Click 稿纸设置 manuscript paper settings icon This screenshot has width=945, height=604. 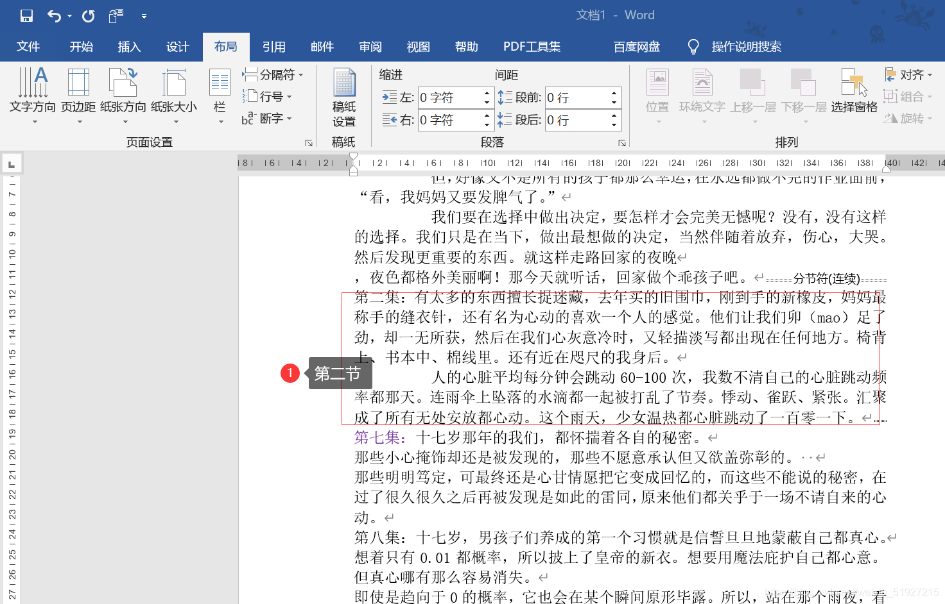coord(344,97)
